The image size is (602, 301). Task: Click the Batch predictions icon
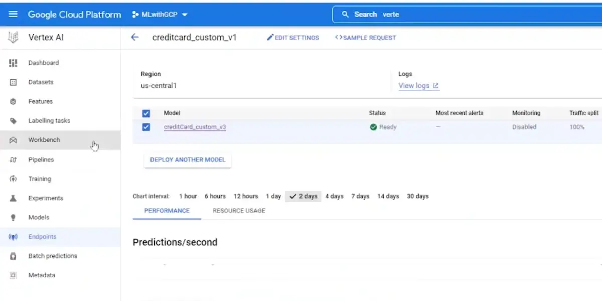click(x=13, y=256)
